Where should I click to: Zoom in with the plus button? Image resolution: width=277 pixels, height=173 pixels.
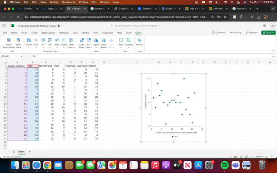267,157
